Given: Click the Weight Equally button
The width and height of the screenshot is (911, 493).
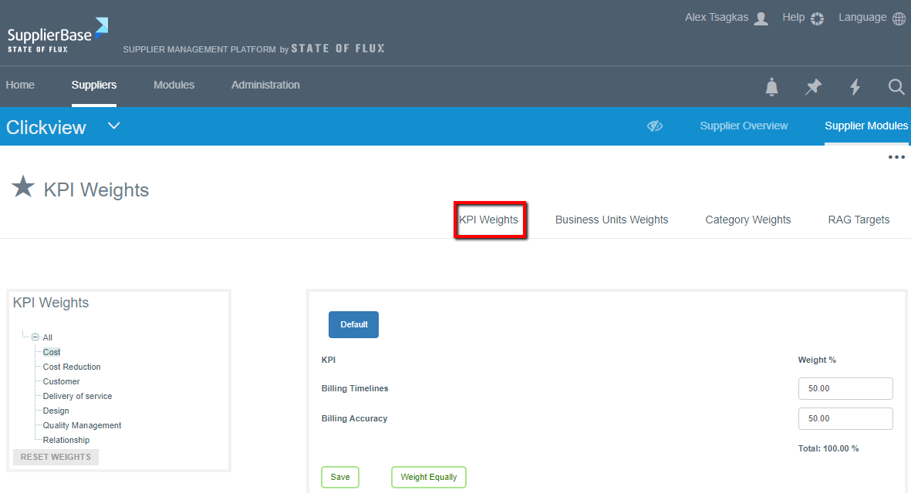Looking at the screenshot, I should (428, 477).
